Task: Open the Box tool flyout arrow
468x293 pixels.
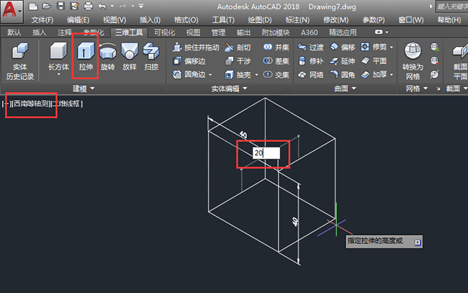Action: (58, 74)
